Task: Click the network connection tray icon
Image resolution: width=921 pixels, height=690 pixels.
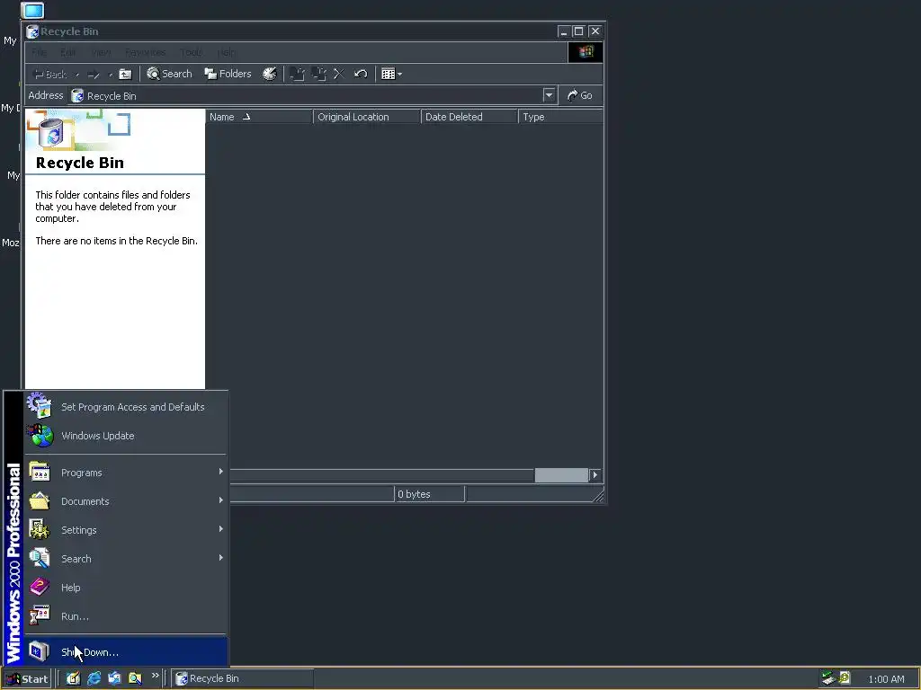Action: click(x=828, y=678)
